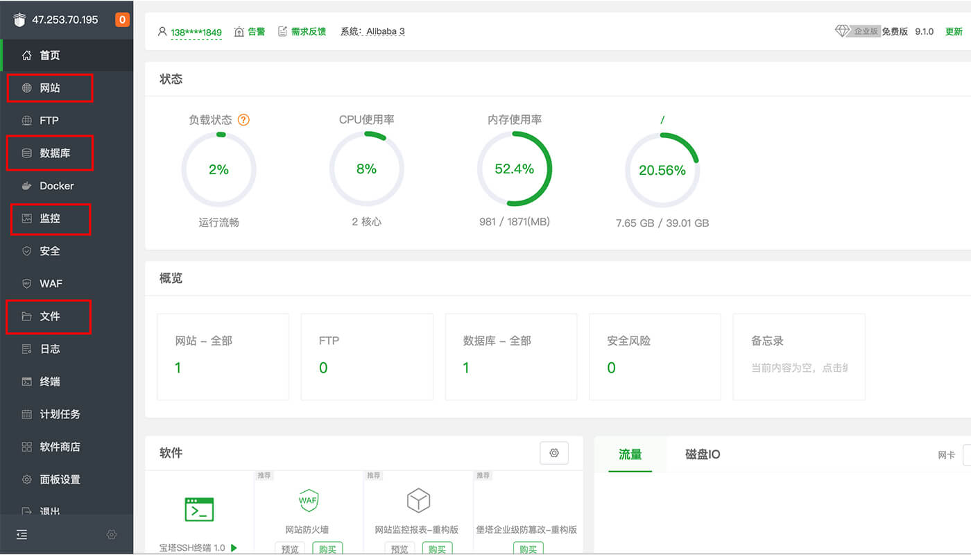The image size is (971, 555).
Task: Click the CPU使用率 gauge showing 8%
Action: click(x=366, y=169)
